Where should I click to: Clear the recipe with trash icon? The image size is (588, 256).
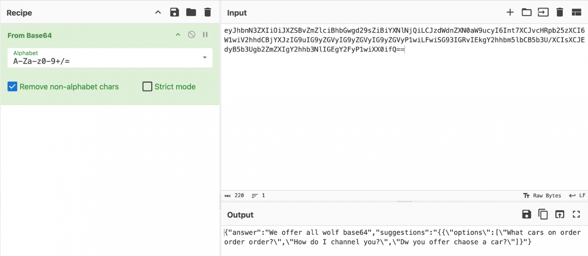[x=207, y=12]
